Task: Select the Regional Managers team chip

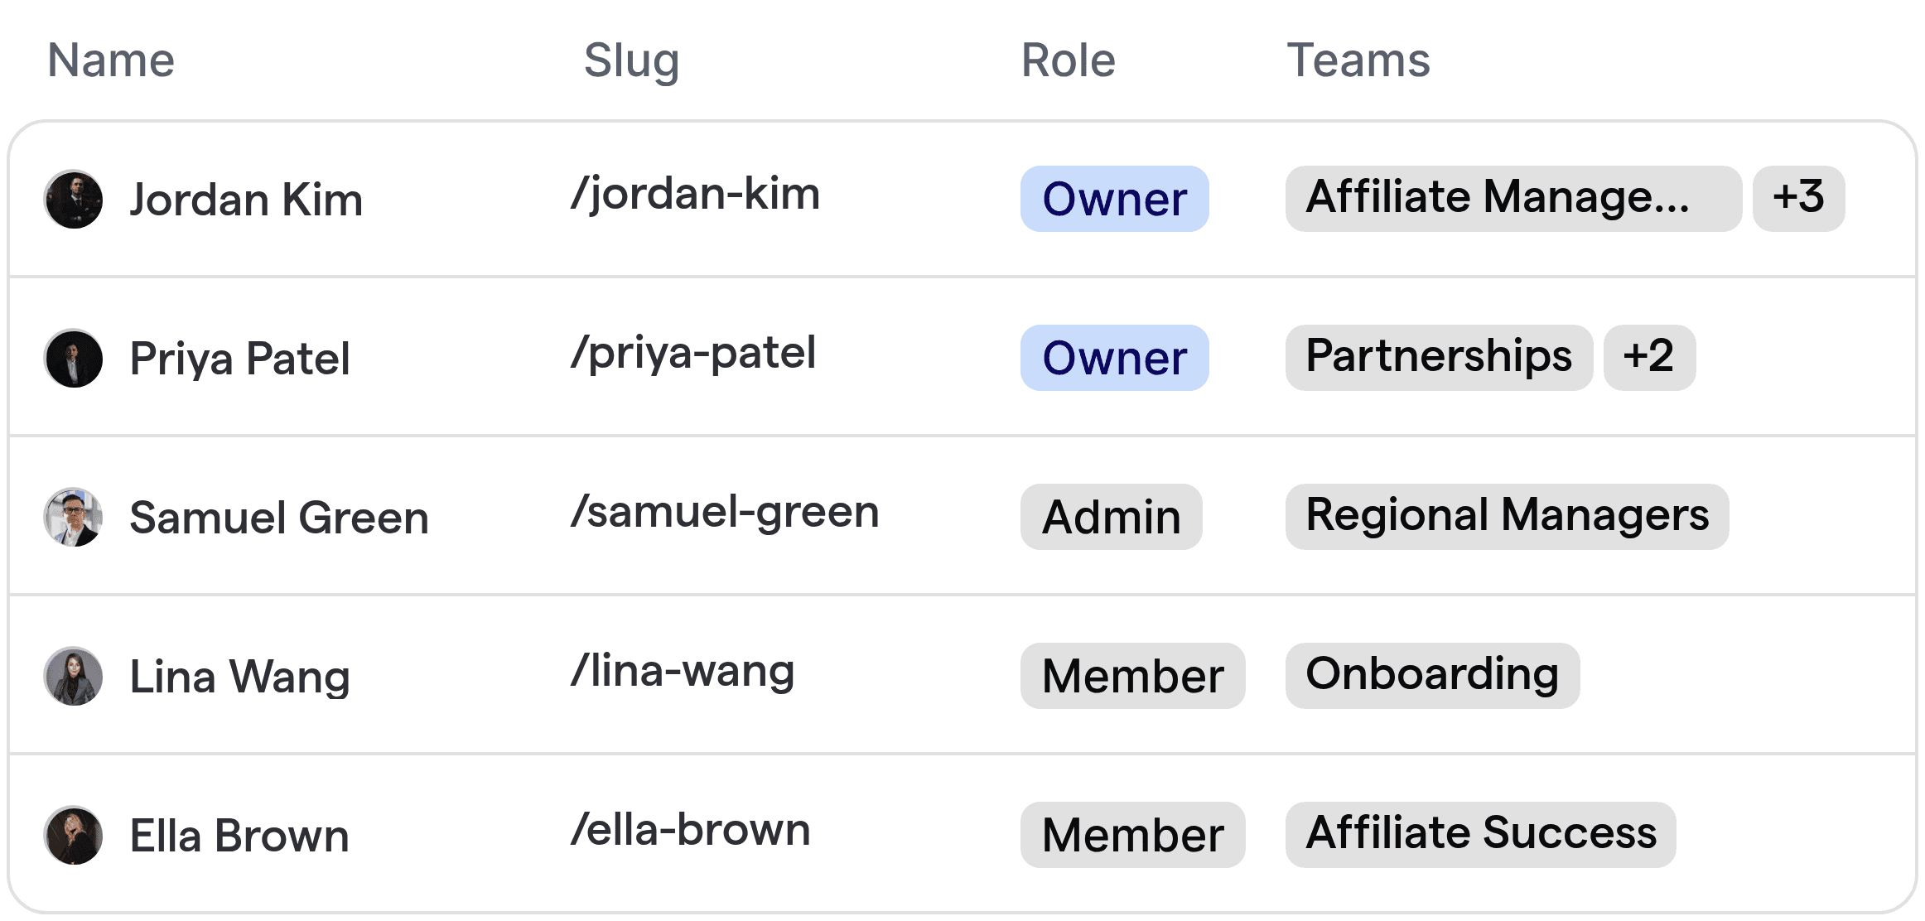Action: coord(1507,517)
